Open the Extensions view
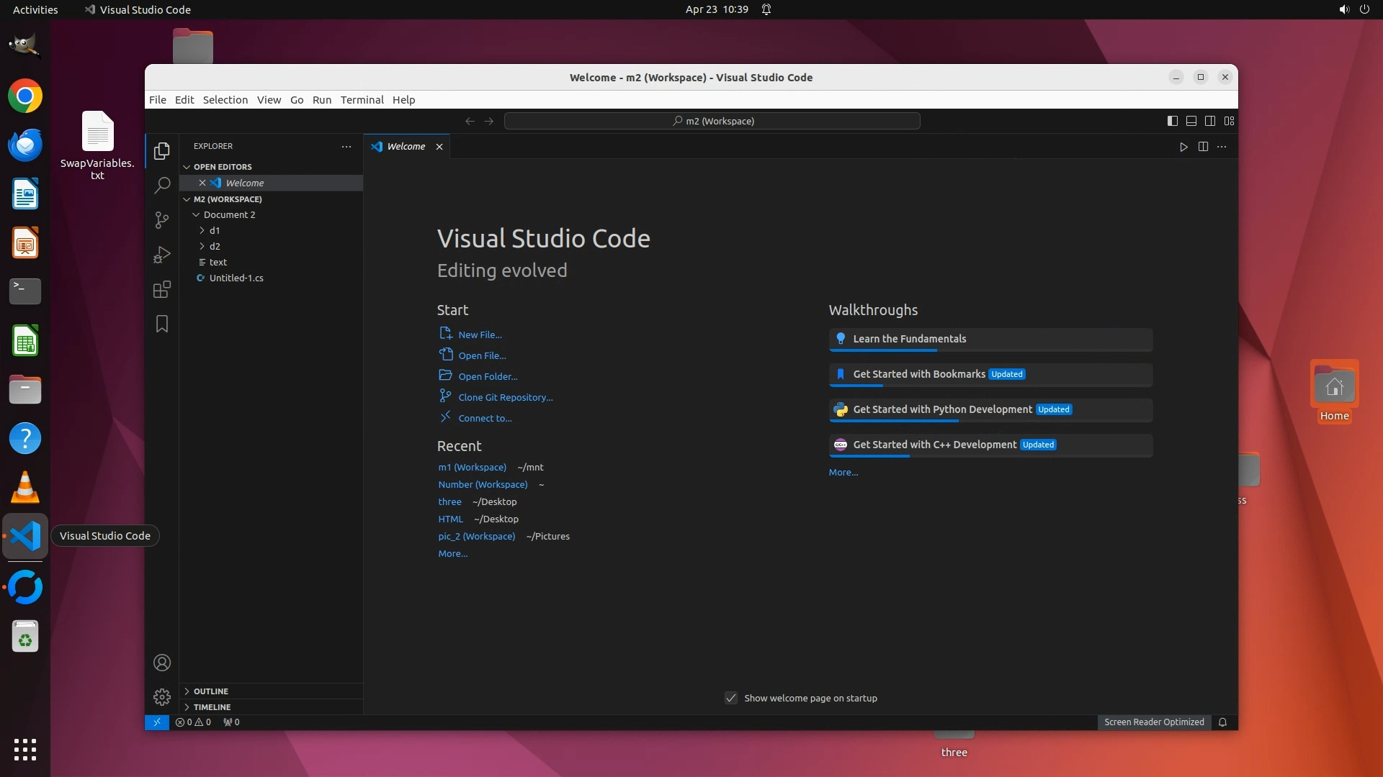This screenshot has width=1383, height=777. [x=162, y=289]
